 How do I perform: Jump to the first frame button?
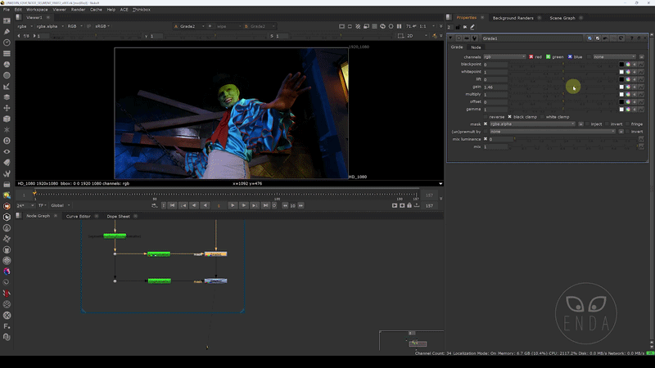pos(172,205)
